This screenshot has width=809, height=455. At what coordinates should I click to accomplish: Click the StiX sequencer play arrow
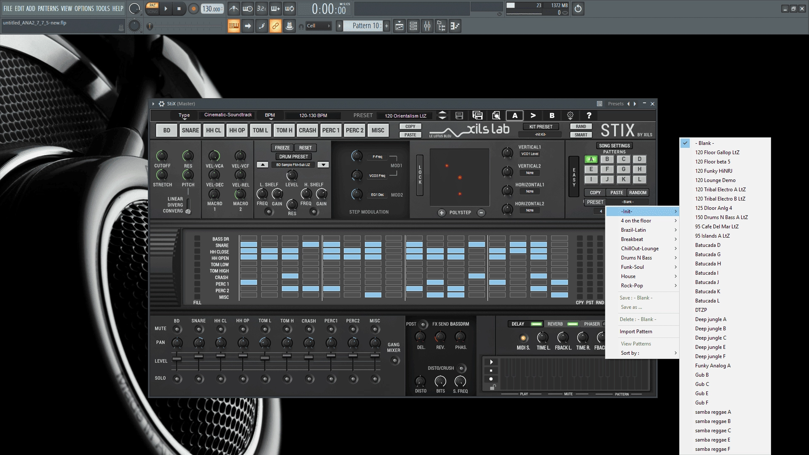pyautogui.click(x=491, y=362)
